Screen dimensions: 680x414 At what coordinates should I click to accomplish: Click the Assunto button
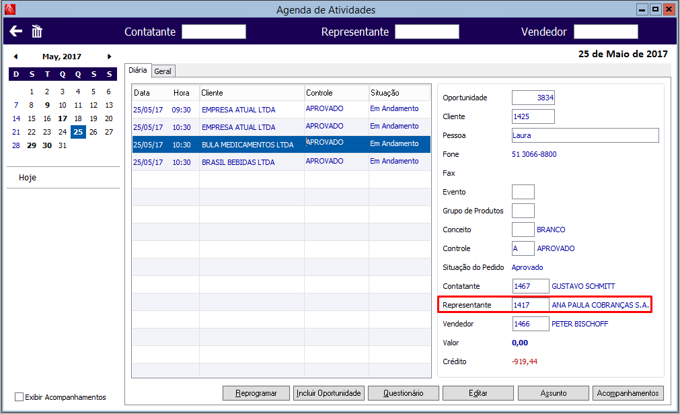click(554, 393)
